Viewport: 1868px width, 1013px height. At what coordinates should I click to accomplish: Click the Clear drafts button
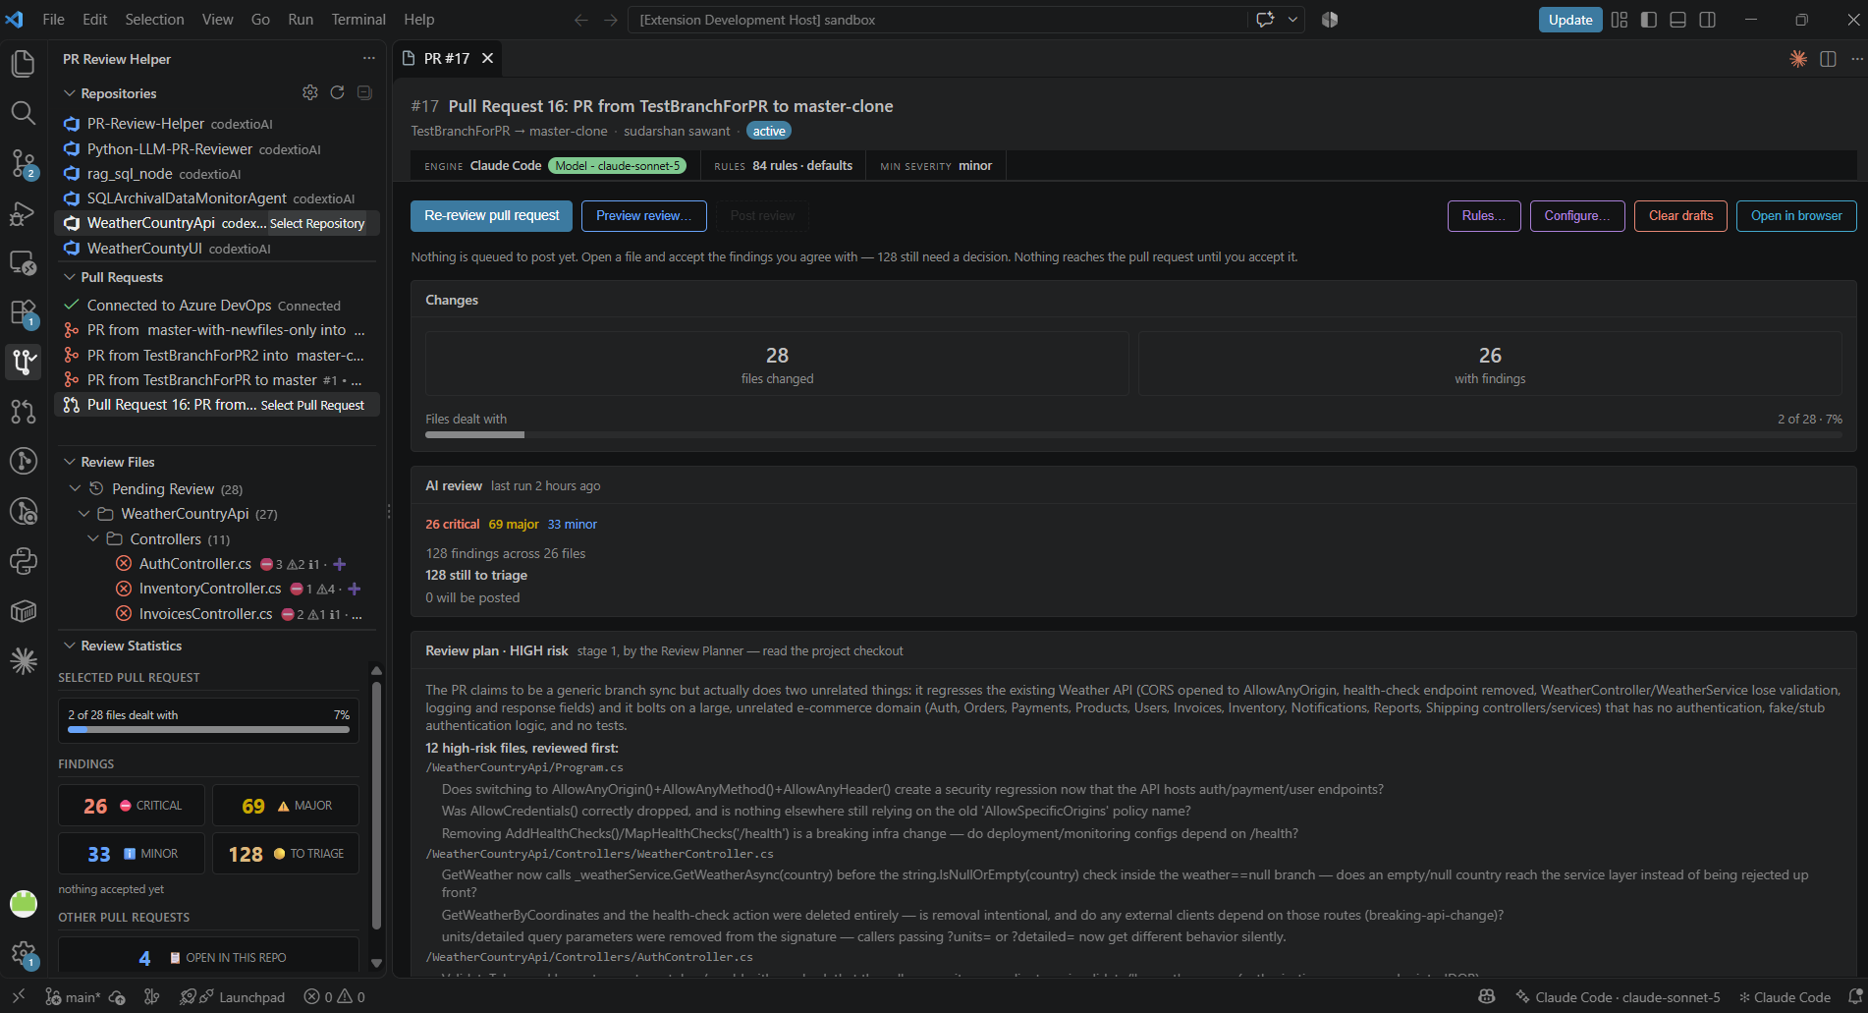coord(1680,216)
